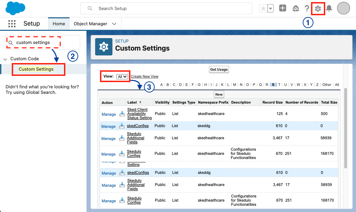
Task: Filter list by letter H
Action: (206, 85)
